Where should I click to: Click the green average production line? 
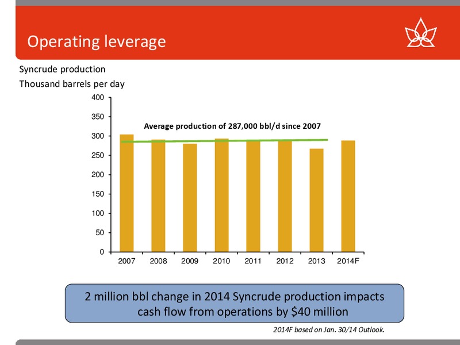[225, 141]
